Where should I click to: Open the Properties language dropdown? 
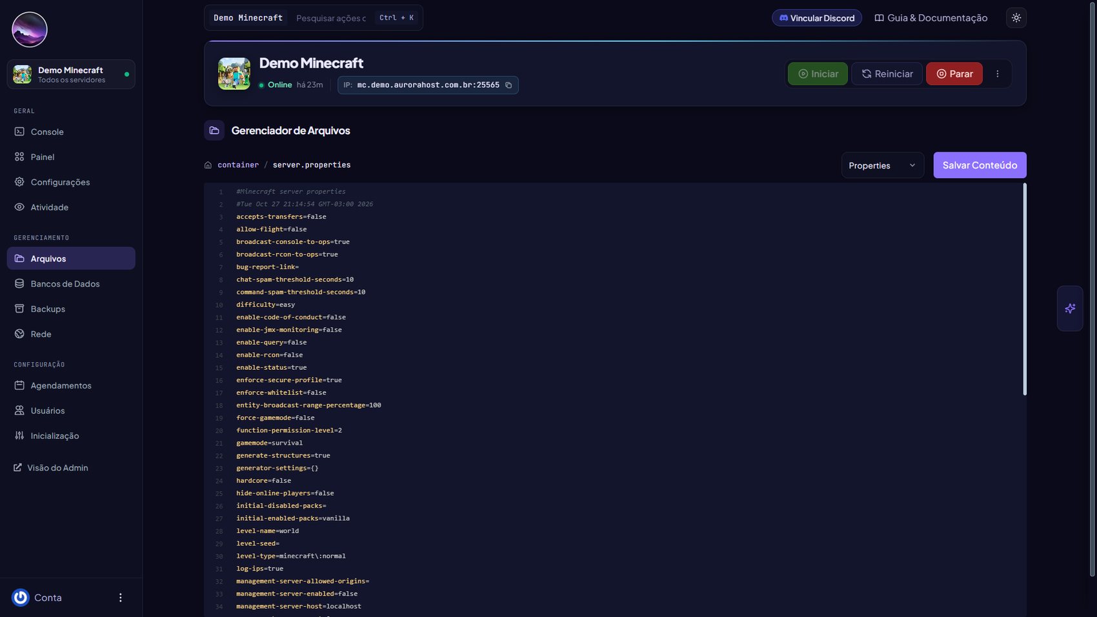882,165
